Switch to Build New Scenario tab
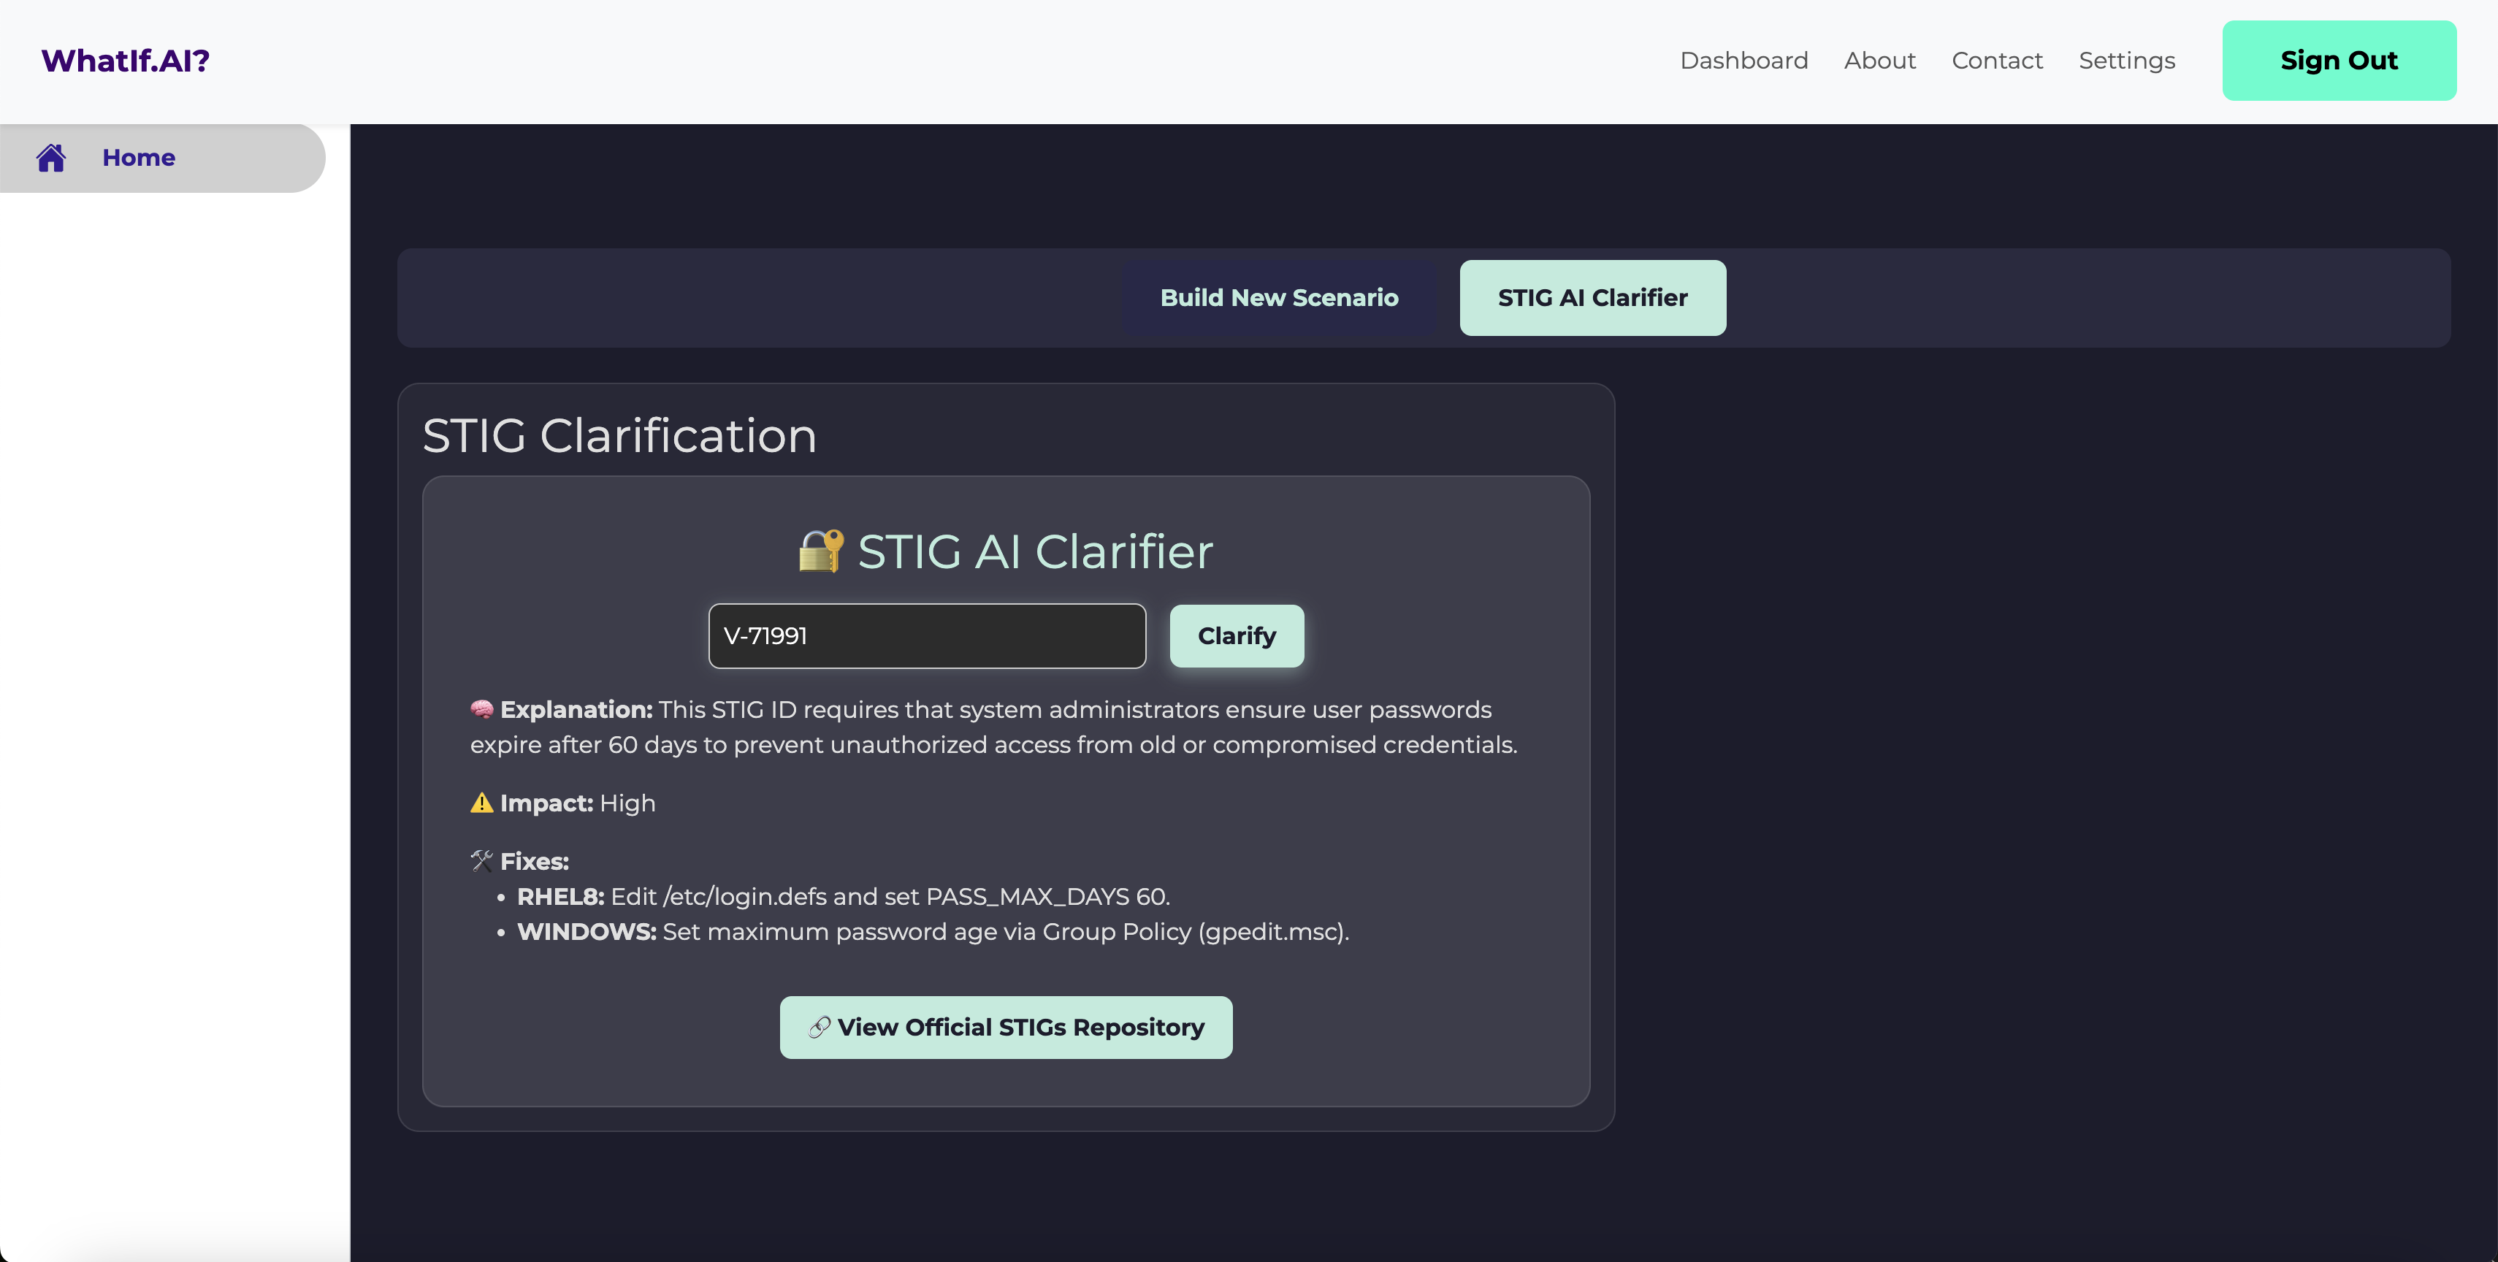This screenshot has height=1262, width=2498. (x=1278, y=297)
